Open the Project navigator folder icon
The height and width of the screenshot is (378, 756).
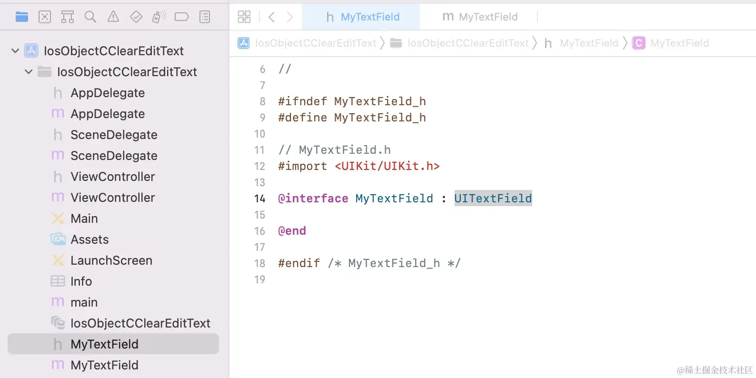[x=22, y=17]
